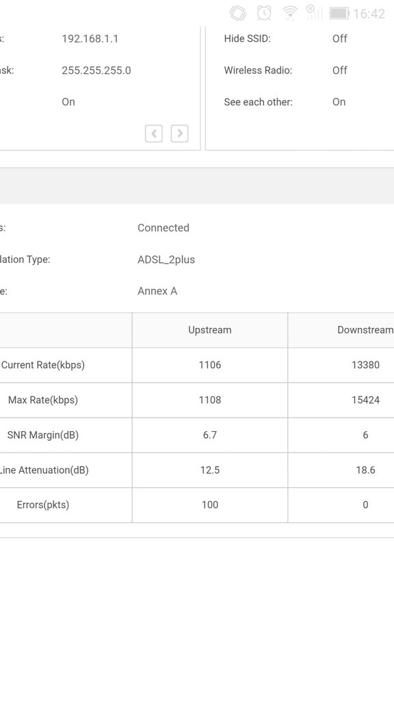Click the previous arrow in LAN panel
Screen dimensions: 394x701
tap(154, 133)
